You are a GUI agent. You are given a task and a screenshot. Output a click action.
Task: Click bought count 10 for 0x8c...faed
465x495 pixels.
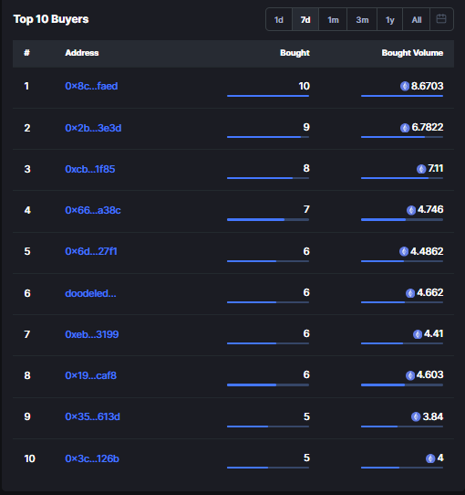point(305,86)
